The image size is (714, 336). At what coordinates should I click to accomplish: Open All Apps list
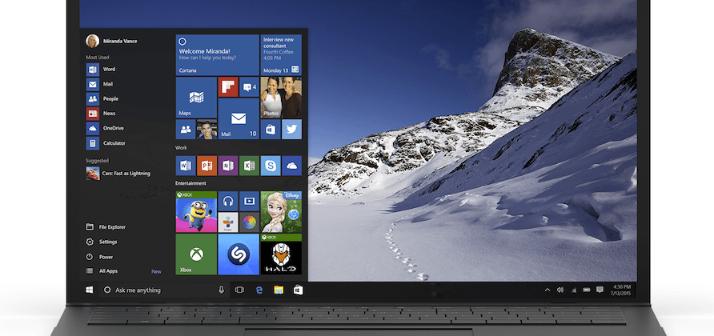[109, 271]
